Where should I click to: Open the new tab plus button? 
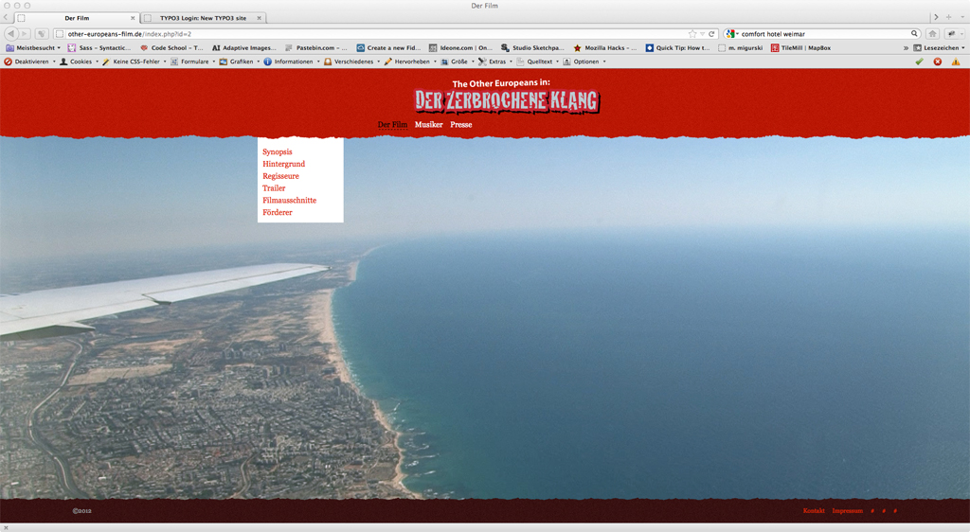[949, 17]
